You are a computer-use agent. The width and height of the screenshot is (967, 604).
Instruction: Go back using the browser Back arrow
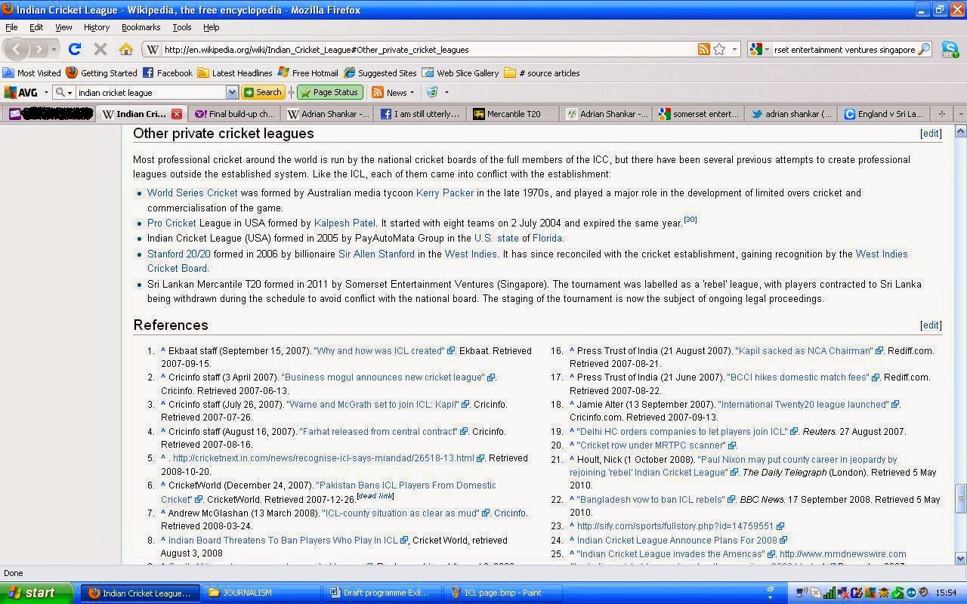(x=17, y=49)
